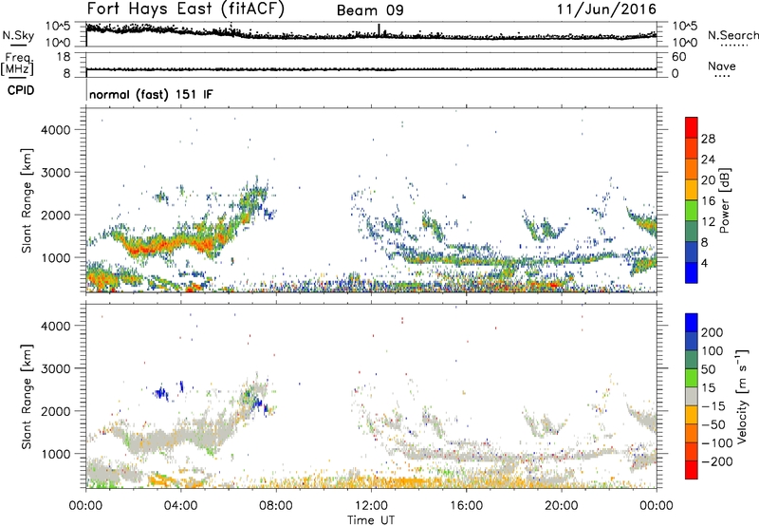Pick the deep blue top Velocity swatch

[x=692, y=323]
